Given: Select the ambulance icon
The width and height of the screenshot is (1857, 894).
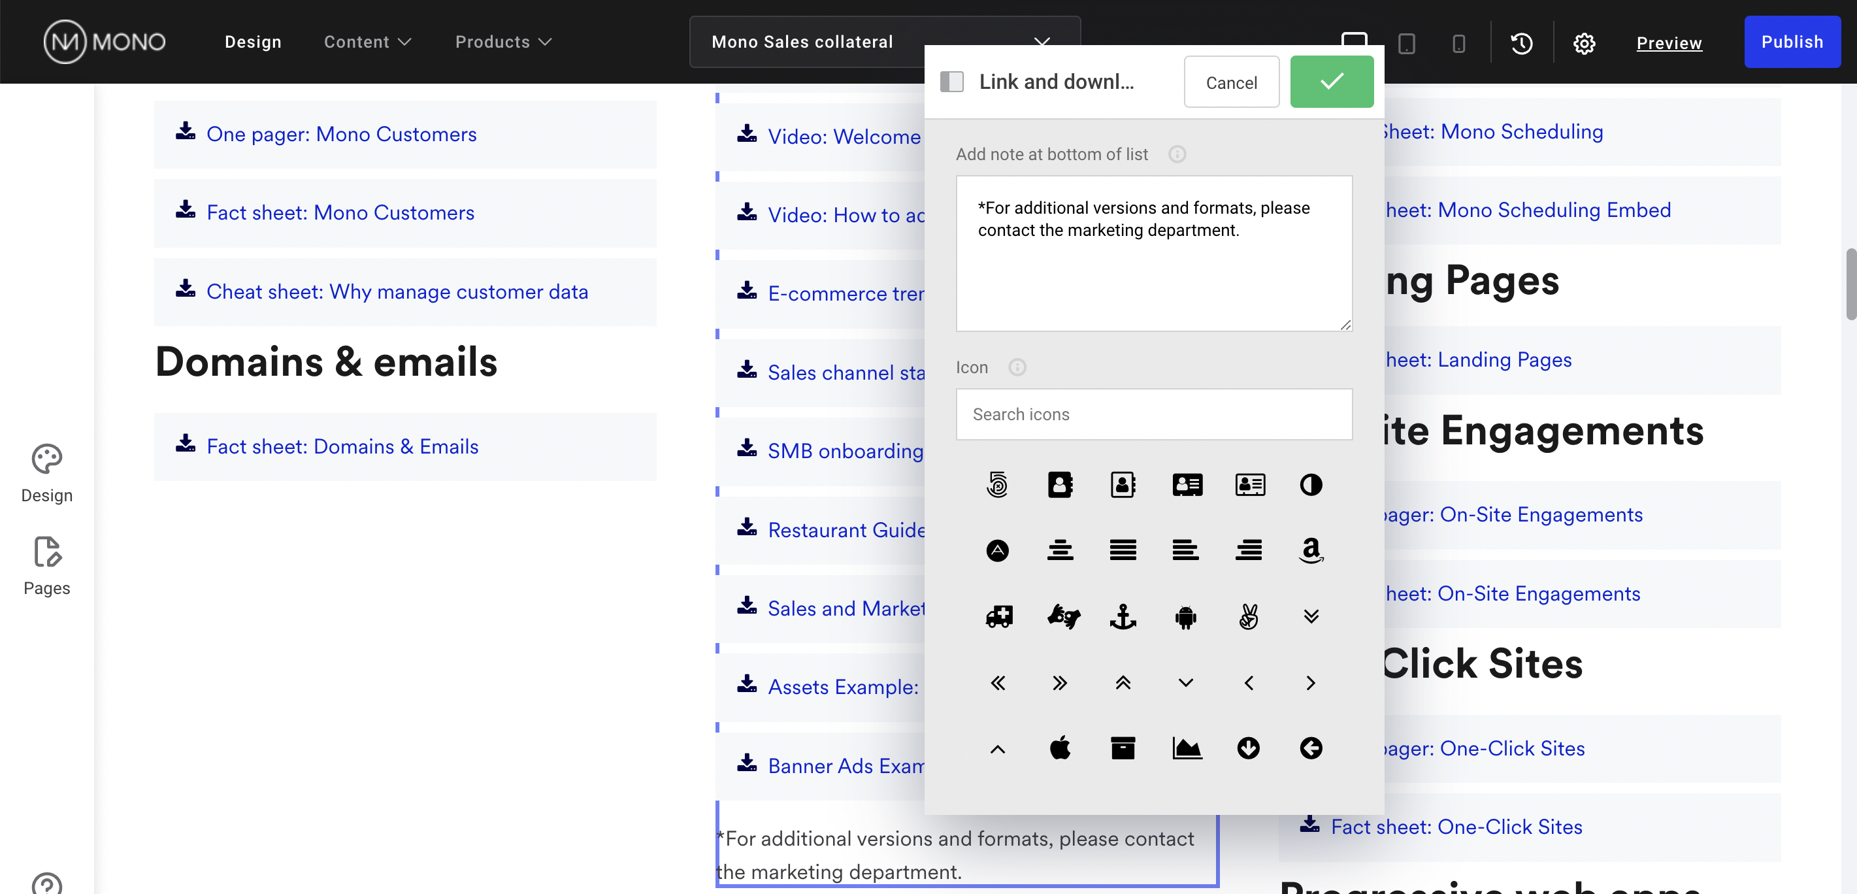Looking at the screenshot, I should 998,616.
